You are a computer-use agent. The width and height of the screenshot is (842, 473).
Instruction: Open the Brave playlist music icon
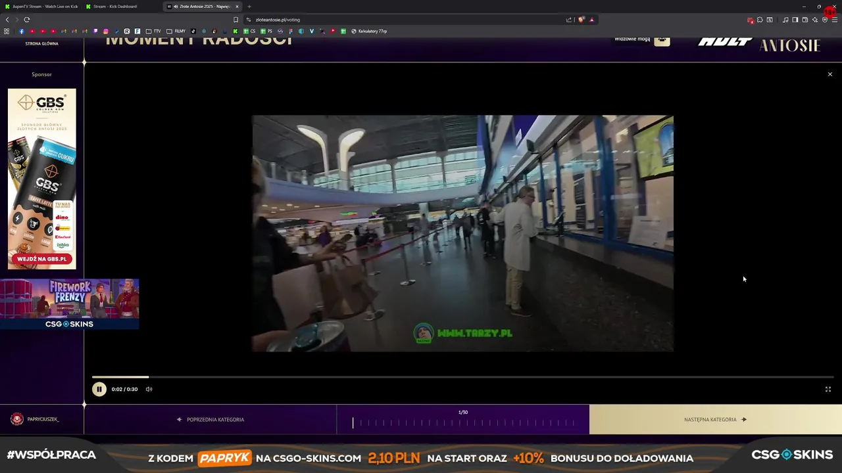785,20
